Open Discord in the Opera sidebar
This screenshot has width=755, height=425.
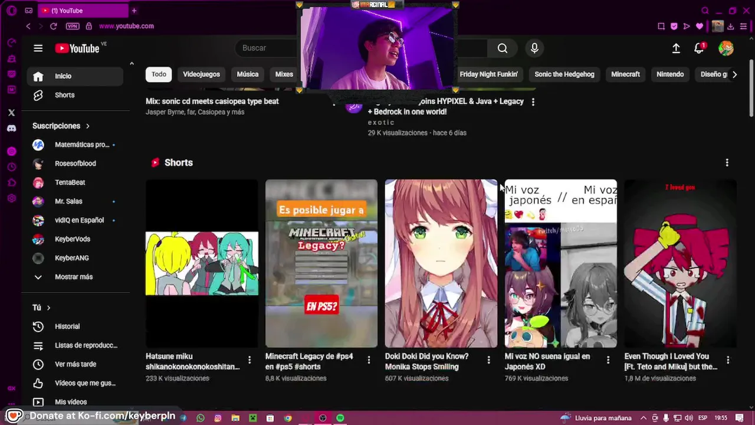[11, 128]
